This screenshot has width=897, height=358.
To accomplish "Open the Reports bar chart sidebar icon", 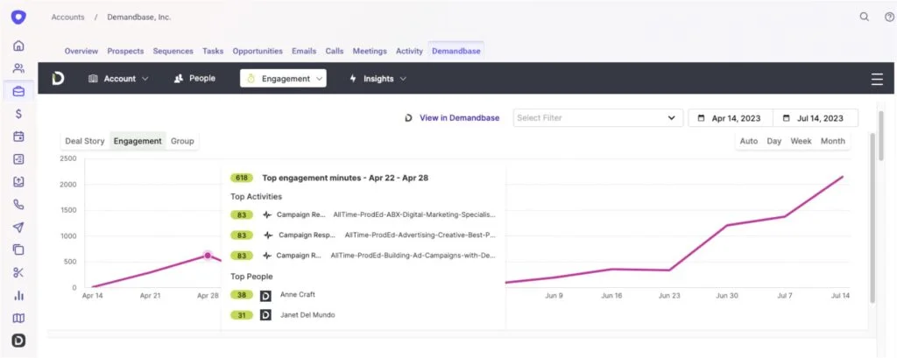I will click(18, 295).
